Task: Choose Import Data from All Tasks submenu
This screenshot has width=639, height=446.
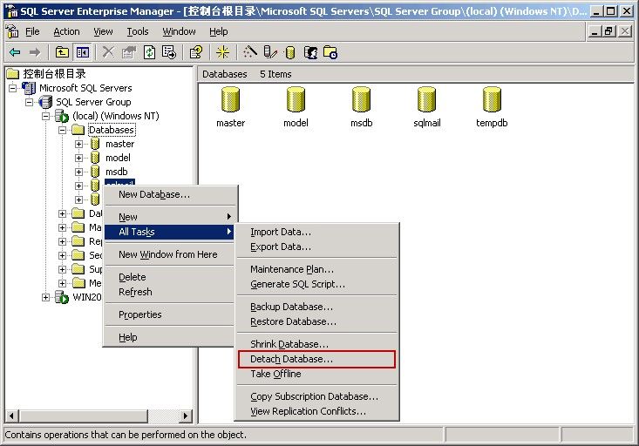Action: [316, 233]
